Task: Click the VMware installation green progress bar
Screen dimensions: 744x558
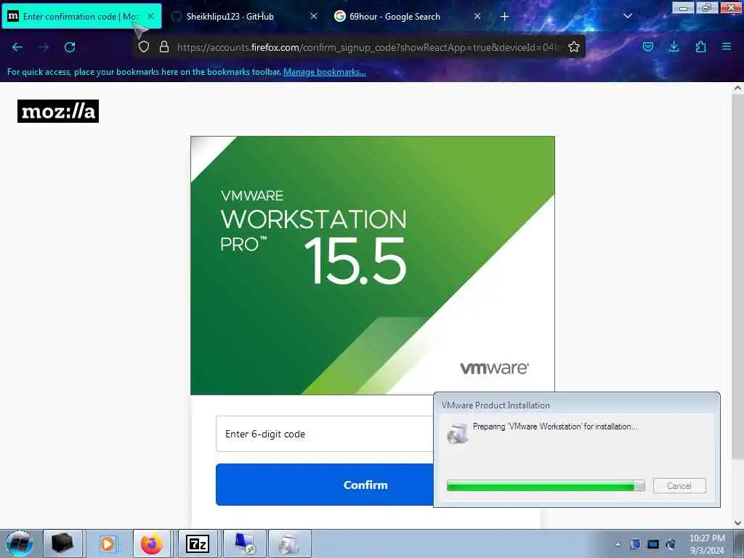Action: 545,485
